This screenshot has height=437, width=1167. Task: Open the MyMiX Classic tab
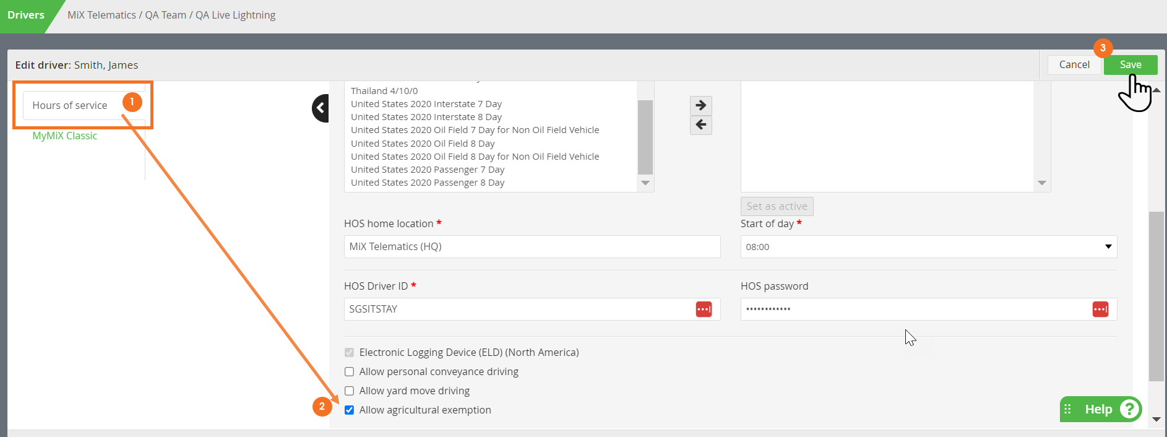(x=65, y=136)
